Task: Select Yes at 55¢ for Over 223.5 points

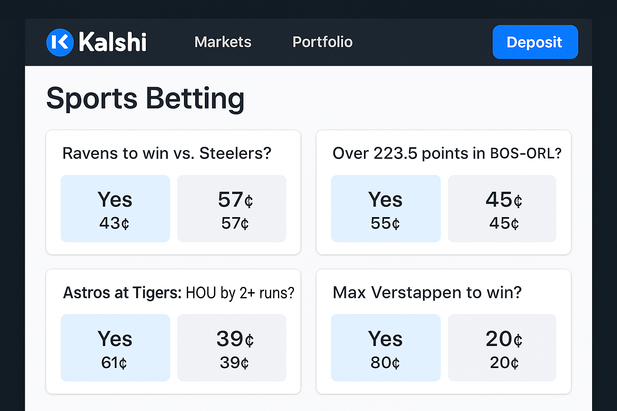Action: tap(386, 208)
